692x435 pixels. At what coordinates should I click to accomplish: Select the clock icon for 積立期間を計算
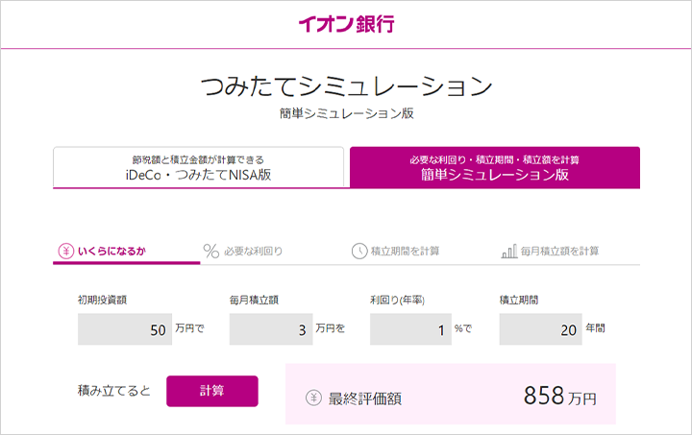(359, 252)
